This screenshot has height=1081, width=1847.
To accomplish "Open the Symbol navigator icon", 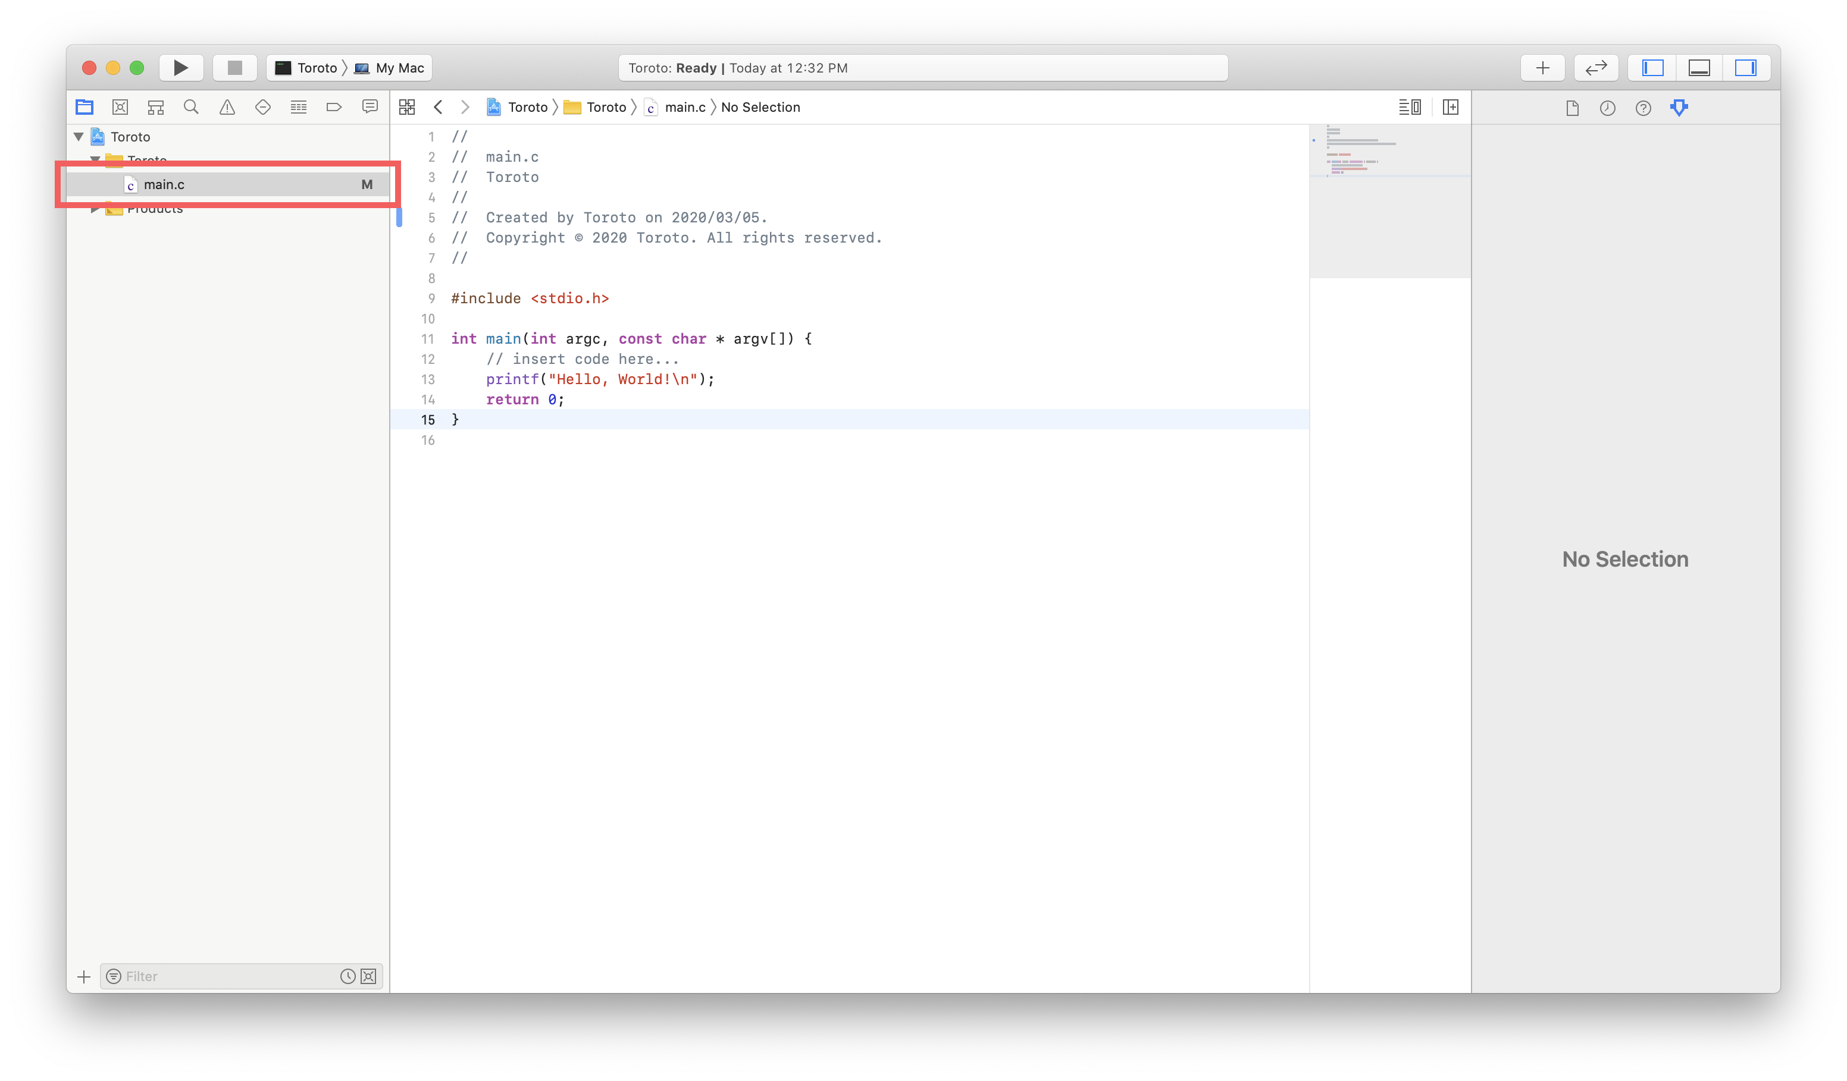I will (x=155, y=108).
